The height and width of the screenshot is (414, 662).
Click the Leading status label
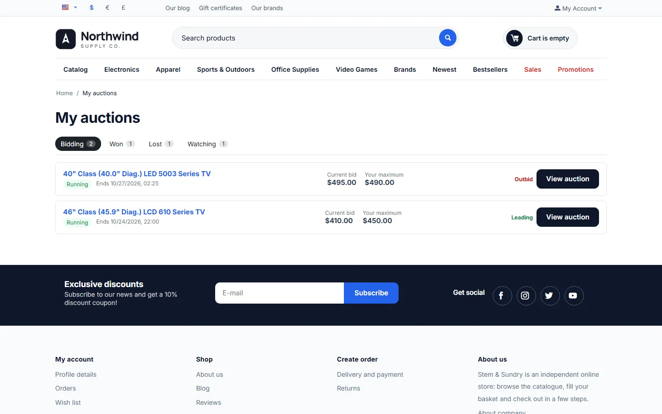click(x=522, y=218)
